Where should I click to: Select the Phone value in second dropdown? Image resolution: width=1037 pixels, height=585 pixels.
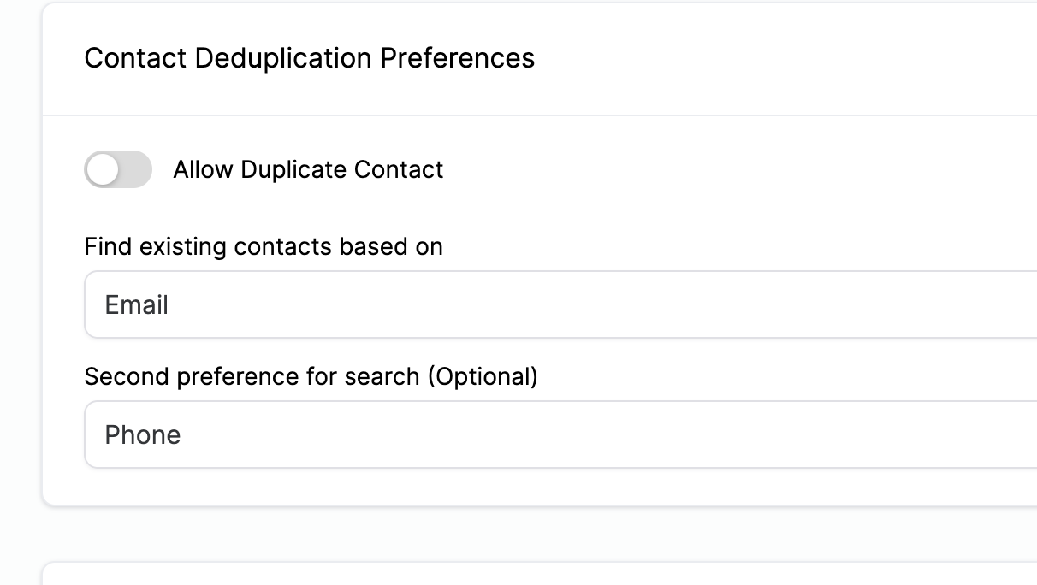tap(143, 435)
